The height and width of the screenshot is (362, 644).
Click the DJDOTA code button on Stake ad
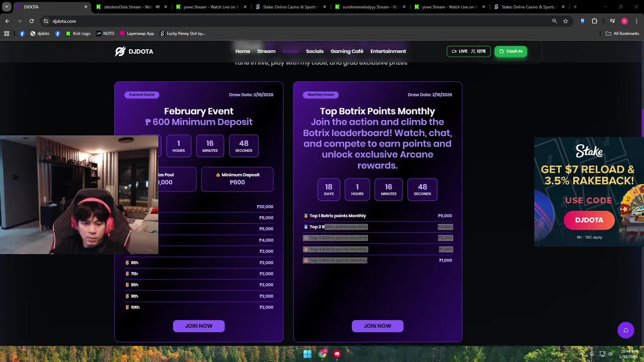589,220
